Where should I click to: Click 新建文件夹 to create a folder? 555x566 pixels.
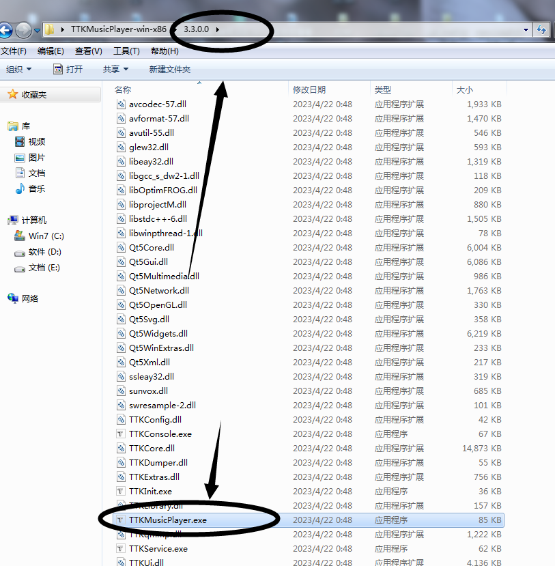(x=170, y=70)
